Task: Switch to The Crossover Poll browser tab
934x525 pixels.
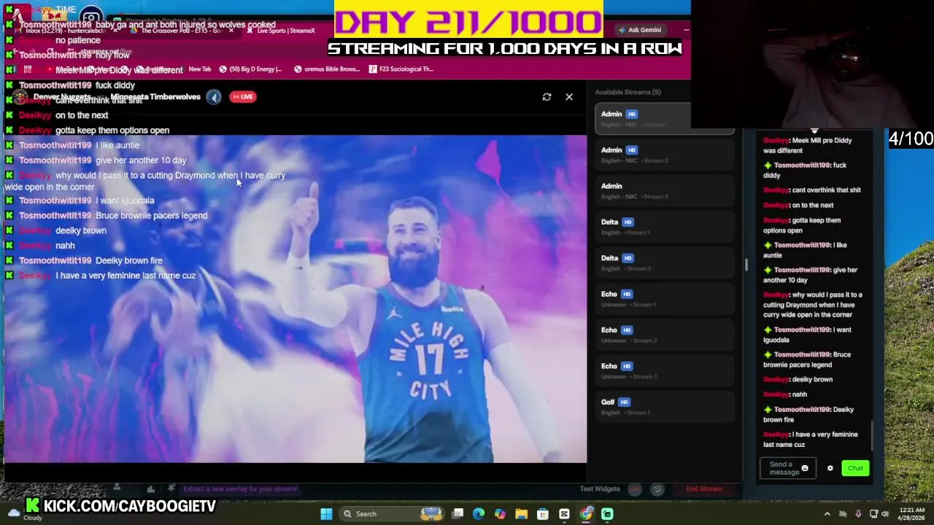Action: point(181,31)
